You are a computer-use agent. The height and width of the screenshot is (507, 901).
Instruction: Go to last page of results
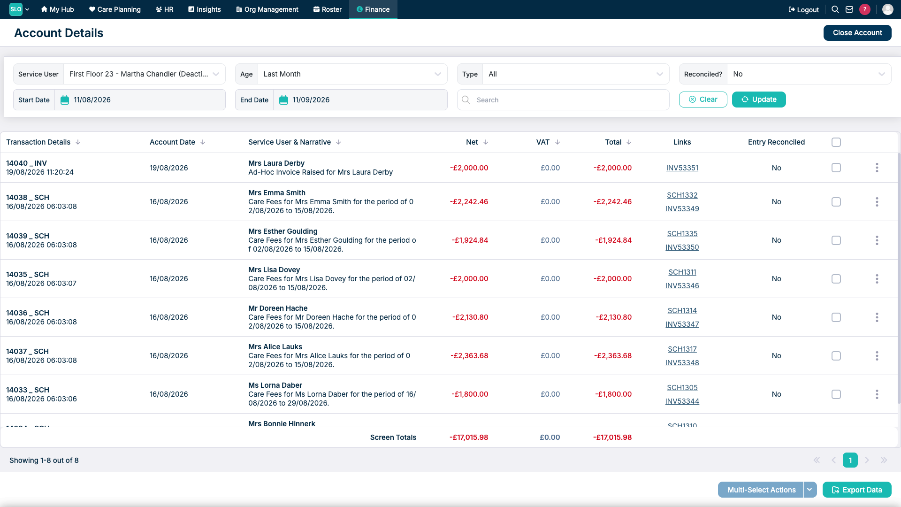pyautogui.click(x=884, y=460)
